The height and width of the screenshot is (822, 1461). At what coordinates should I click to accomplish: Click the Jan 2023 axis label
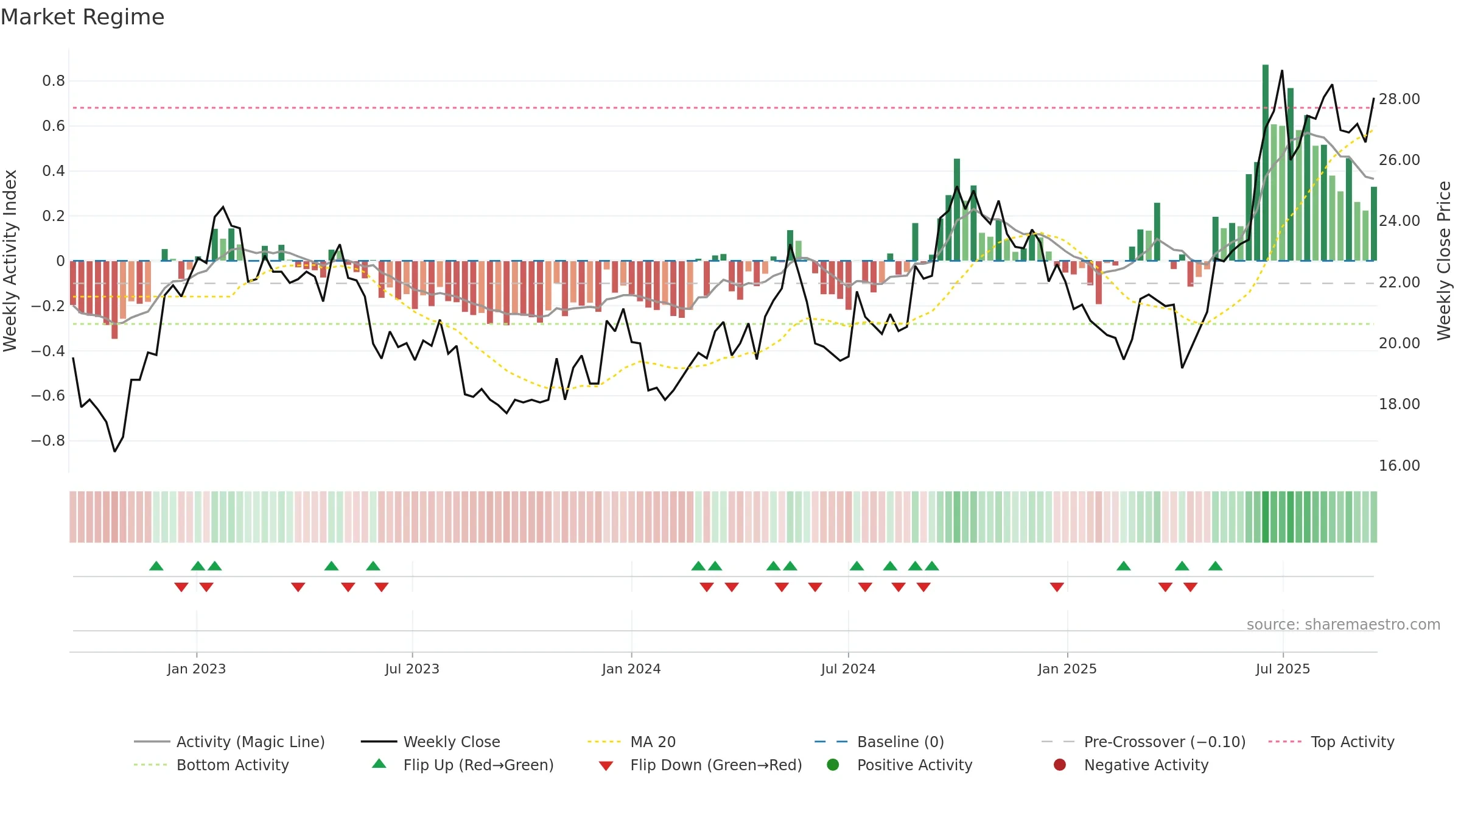pyautogui.click(x=197, y=669)
